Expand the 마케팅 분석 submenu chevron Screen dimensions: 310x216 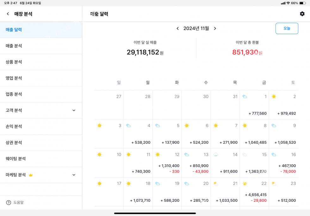click(74, 175)
